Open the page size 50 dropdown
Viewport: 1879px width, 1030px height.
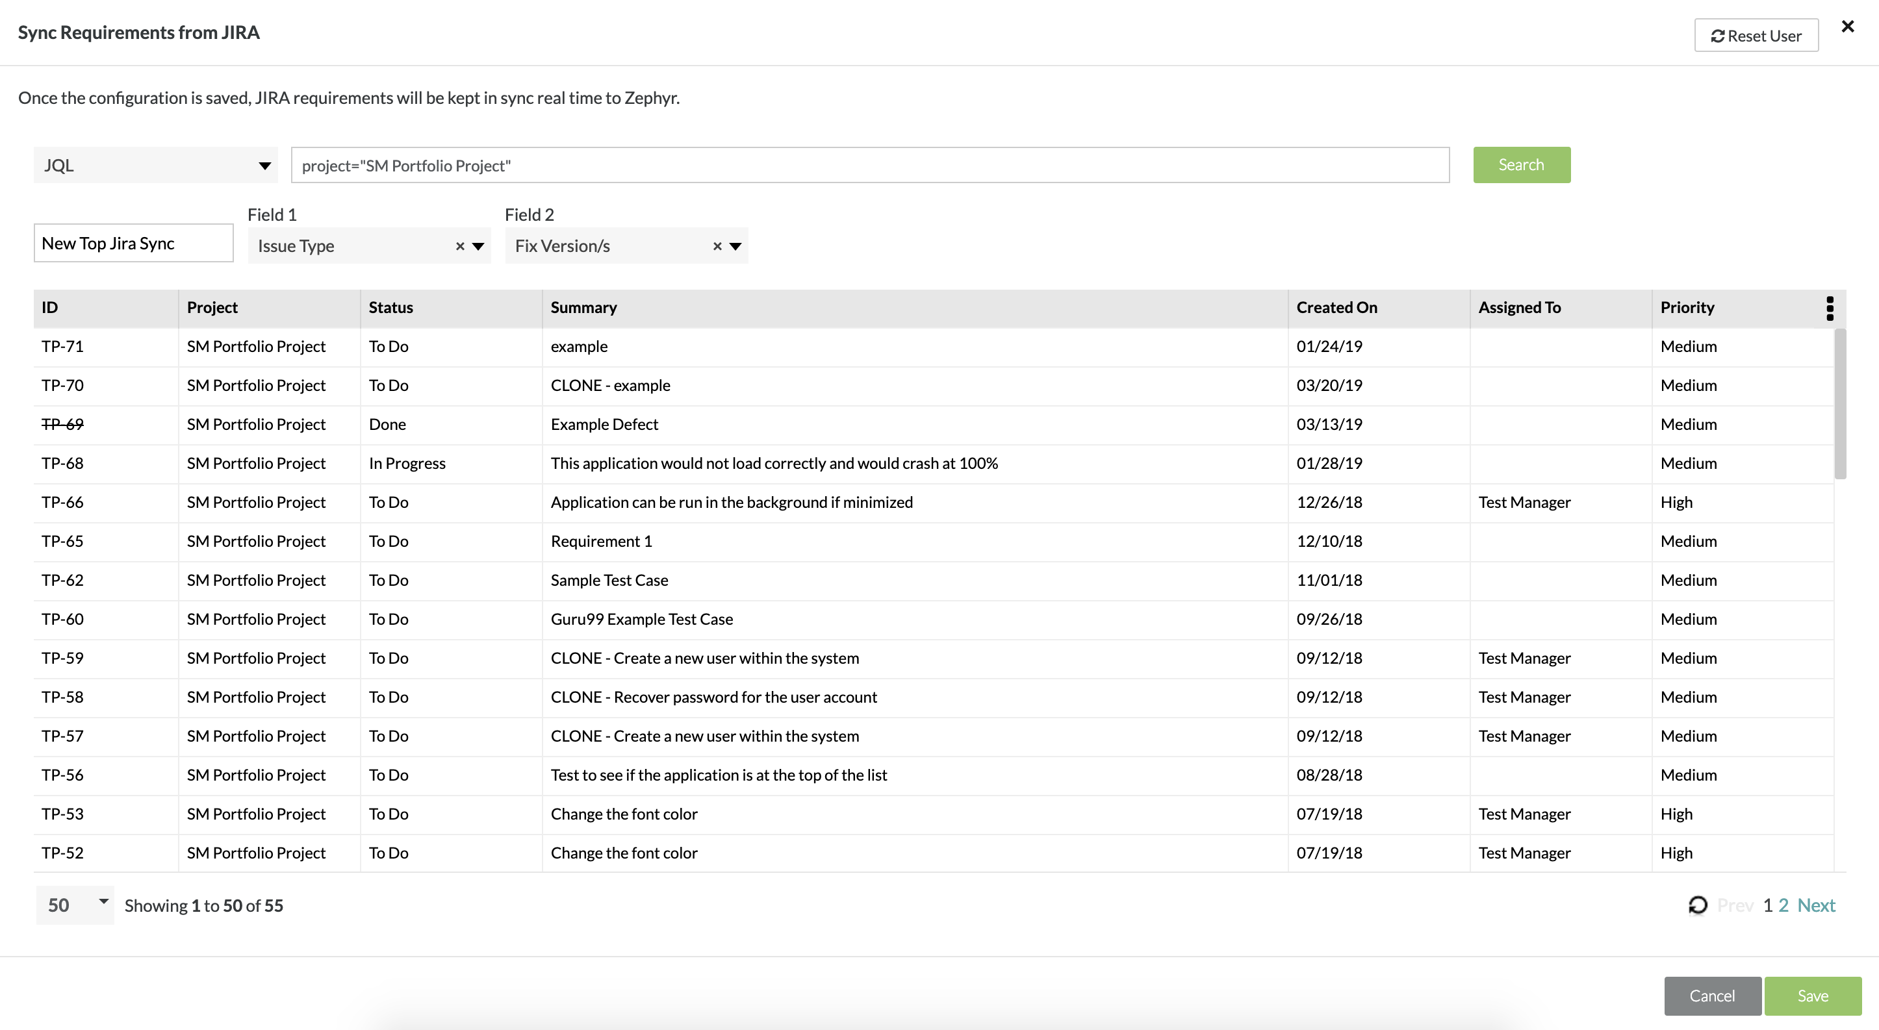pyautogui.click(x=75, y=905)
